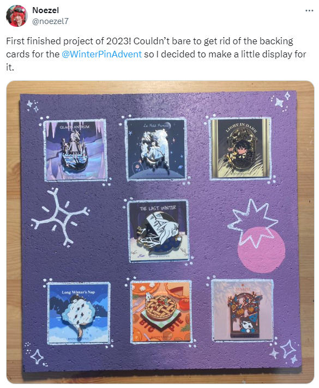319x388 pixels.
Task: Open the @noezel7 handle link
Action: [x=50, y=21]
